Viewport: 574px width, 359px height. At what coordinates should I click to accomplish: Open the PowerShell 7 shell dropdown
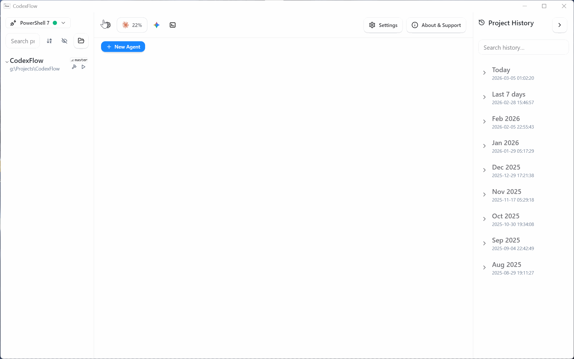click(x=63, y=23)
